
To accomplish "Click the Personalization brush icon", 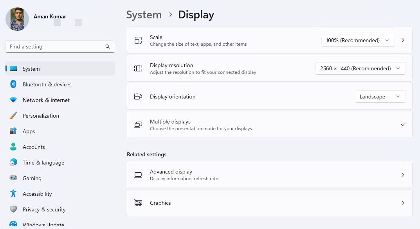I will click(13, 116).
